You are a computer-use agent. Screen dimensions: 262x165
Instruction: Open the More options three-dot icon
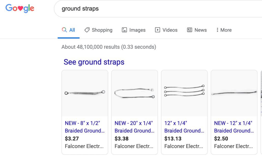218,30
